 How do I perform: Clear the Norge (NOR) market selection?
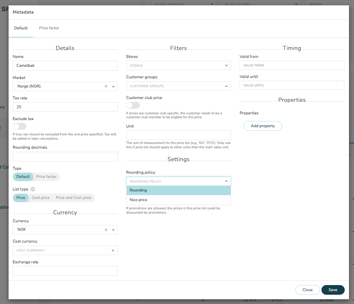[x=106, y=86]
